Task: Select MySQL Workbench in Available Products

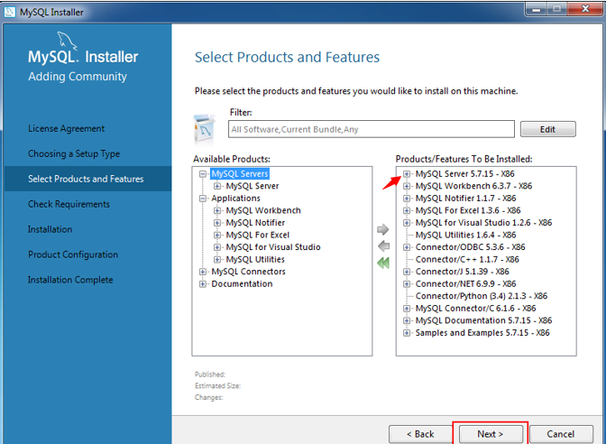Action: [263, 210]
